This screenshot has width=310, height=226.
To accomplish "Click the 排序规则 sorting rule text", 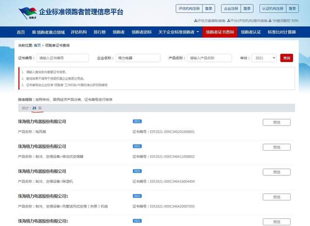I will [x=65, y=99].
